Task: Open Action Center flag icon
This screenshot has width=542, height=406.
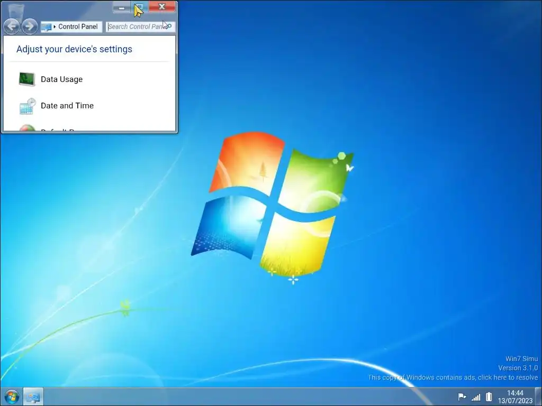Action: coord(462,397)
